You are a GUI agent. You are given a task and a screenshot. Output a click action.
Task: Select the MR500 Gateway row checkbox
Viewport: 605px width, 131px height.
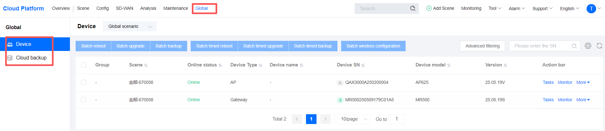(x=84, y=100)
